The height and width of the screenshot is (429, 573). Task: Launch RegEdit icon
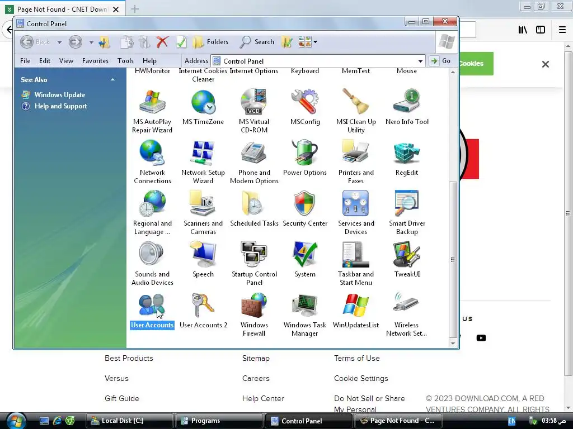tap(407, 152)
